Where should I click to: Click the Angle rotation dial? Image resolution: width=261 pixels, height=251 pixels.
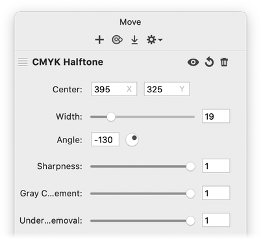click(x=132, y=140)
